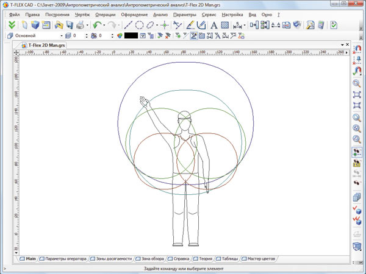The image size is (366, 274).
Task: Switch to Параметры оператора page tab
Action: (63, 259)
